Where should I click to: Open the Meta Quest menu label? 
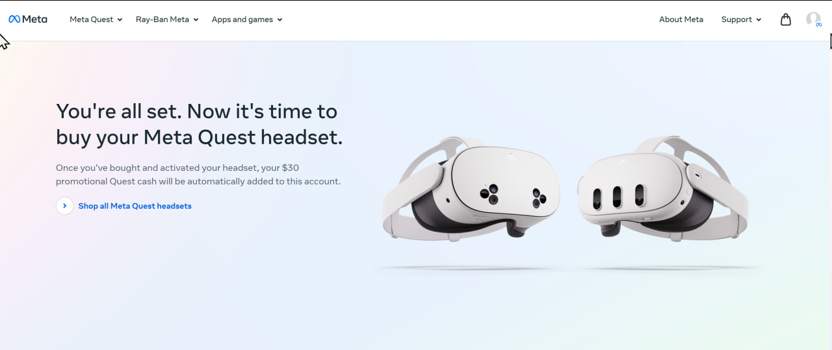92,19
